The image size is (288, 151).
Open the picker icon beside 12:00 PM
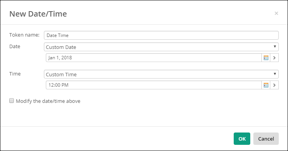tap(266, 85)
